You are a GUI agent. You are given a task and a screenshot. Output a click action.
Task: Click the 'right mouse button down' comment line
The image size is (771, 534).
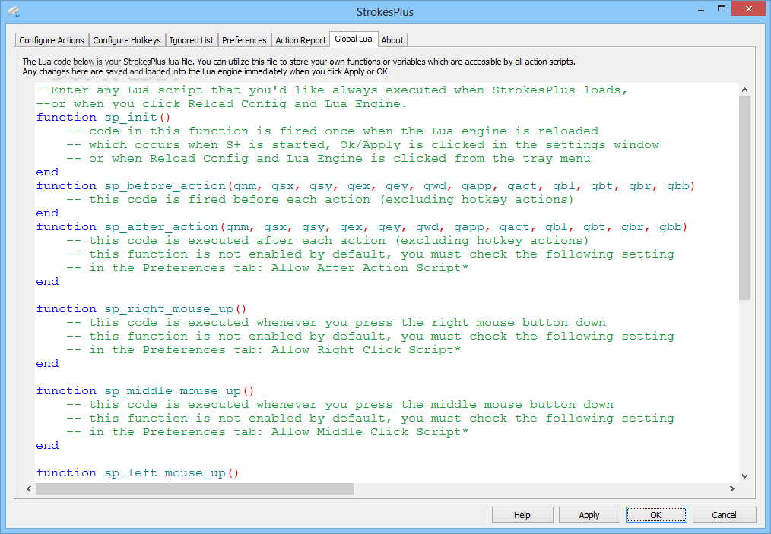pos(336,322)
